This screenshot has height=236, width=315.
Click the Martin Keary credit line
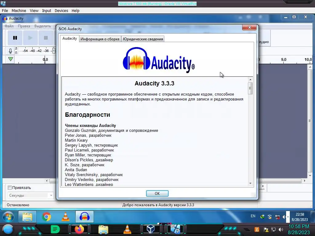coord(76,140)
